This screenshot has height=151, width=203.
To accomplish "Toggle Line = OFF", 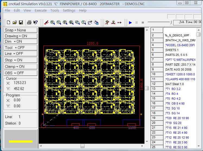I will tap(20, 53).
